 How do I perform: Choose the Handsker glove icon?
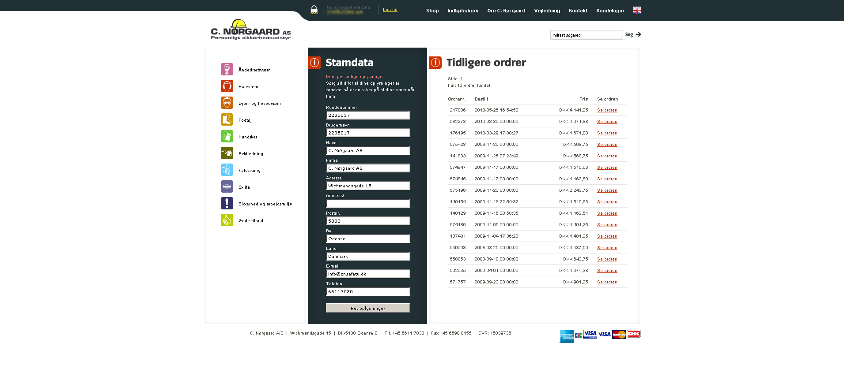click(227, 136)
